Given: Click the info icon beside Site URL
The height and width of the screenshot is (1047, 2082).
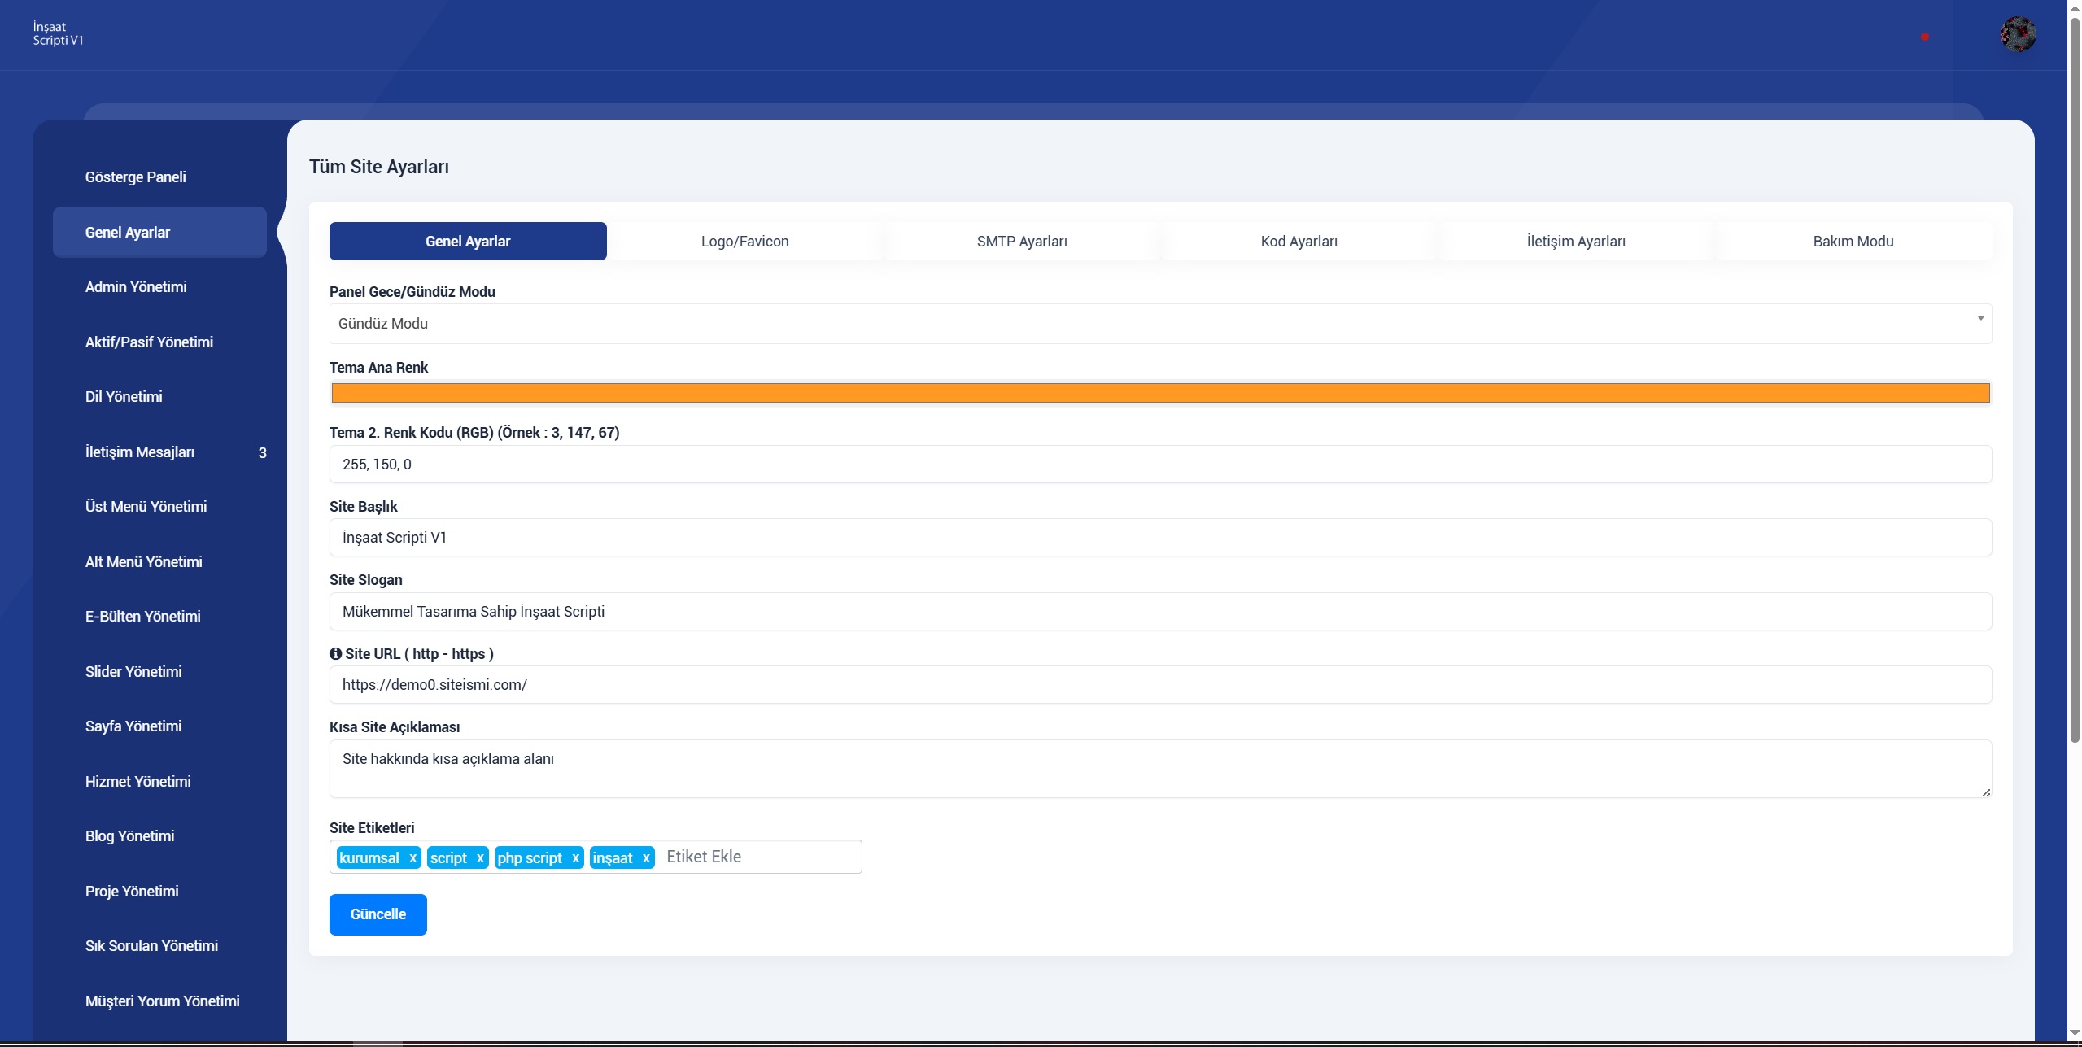Looking at the screenshot, I should pos(335,653).
